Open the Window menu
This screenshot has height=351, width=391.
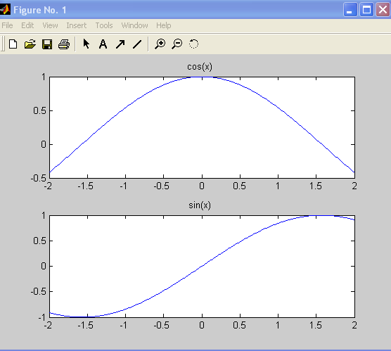click(x=134, y=25)
